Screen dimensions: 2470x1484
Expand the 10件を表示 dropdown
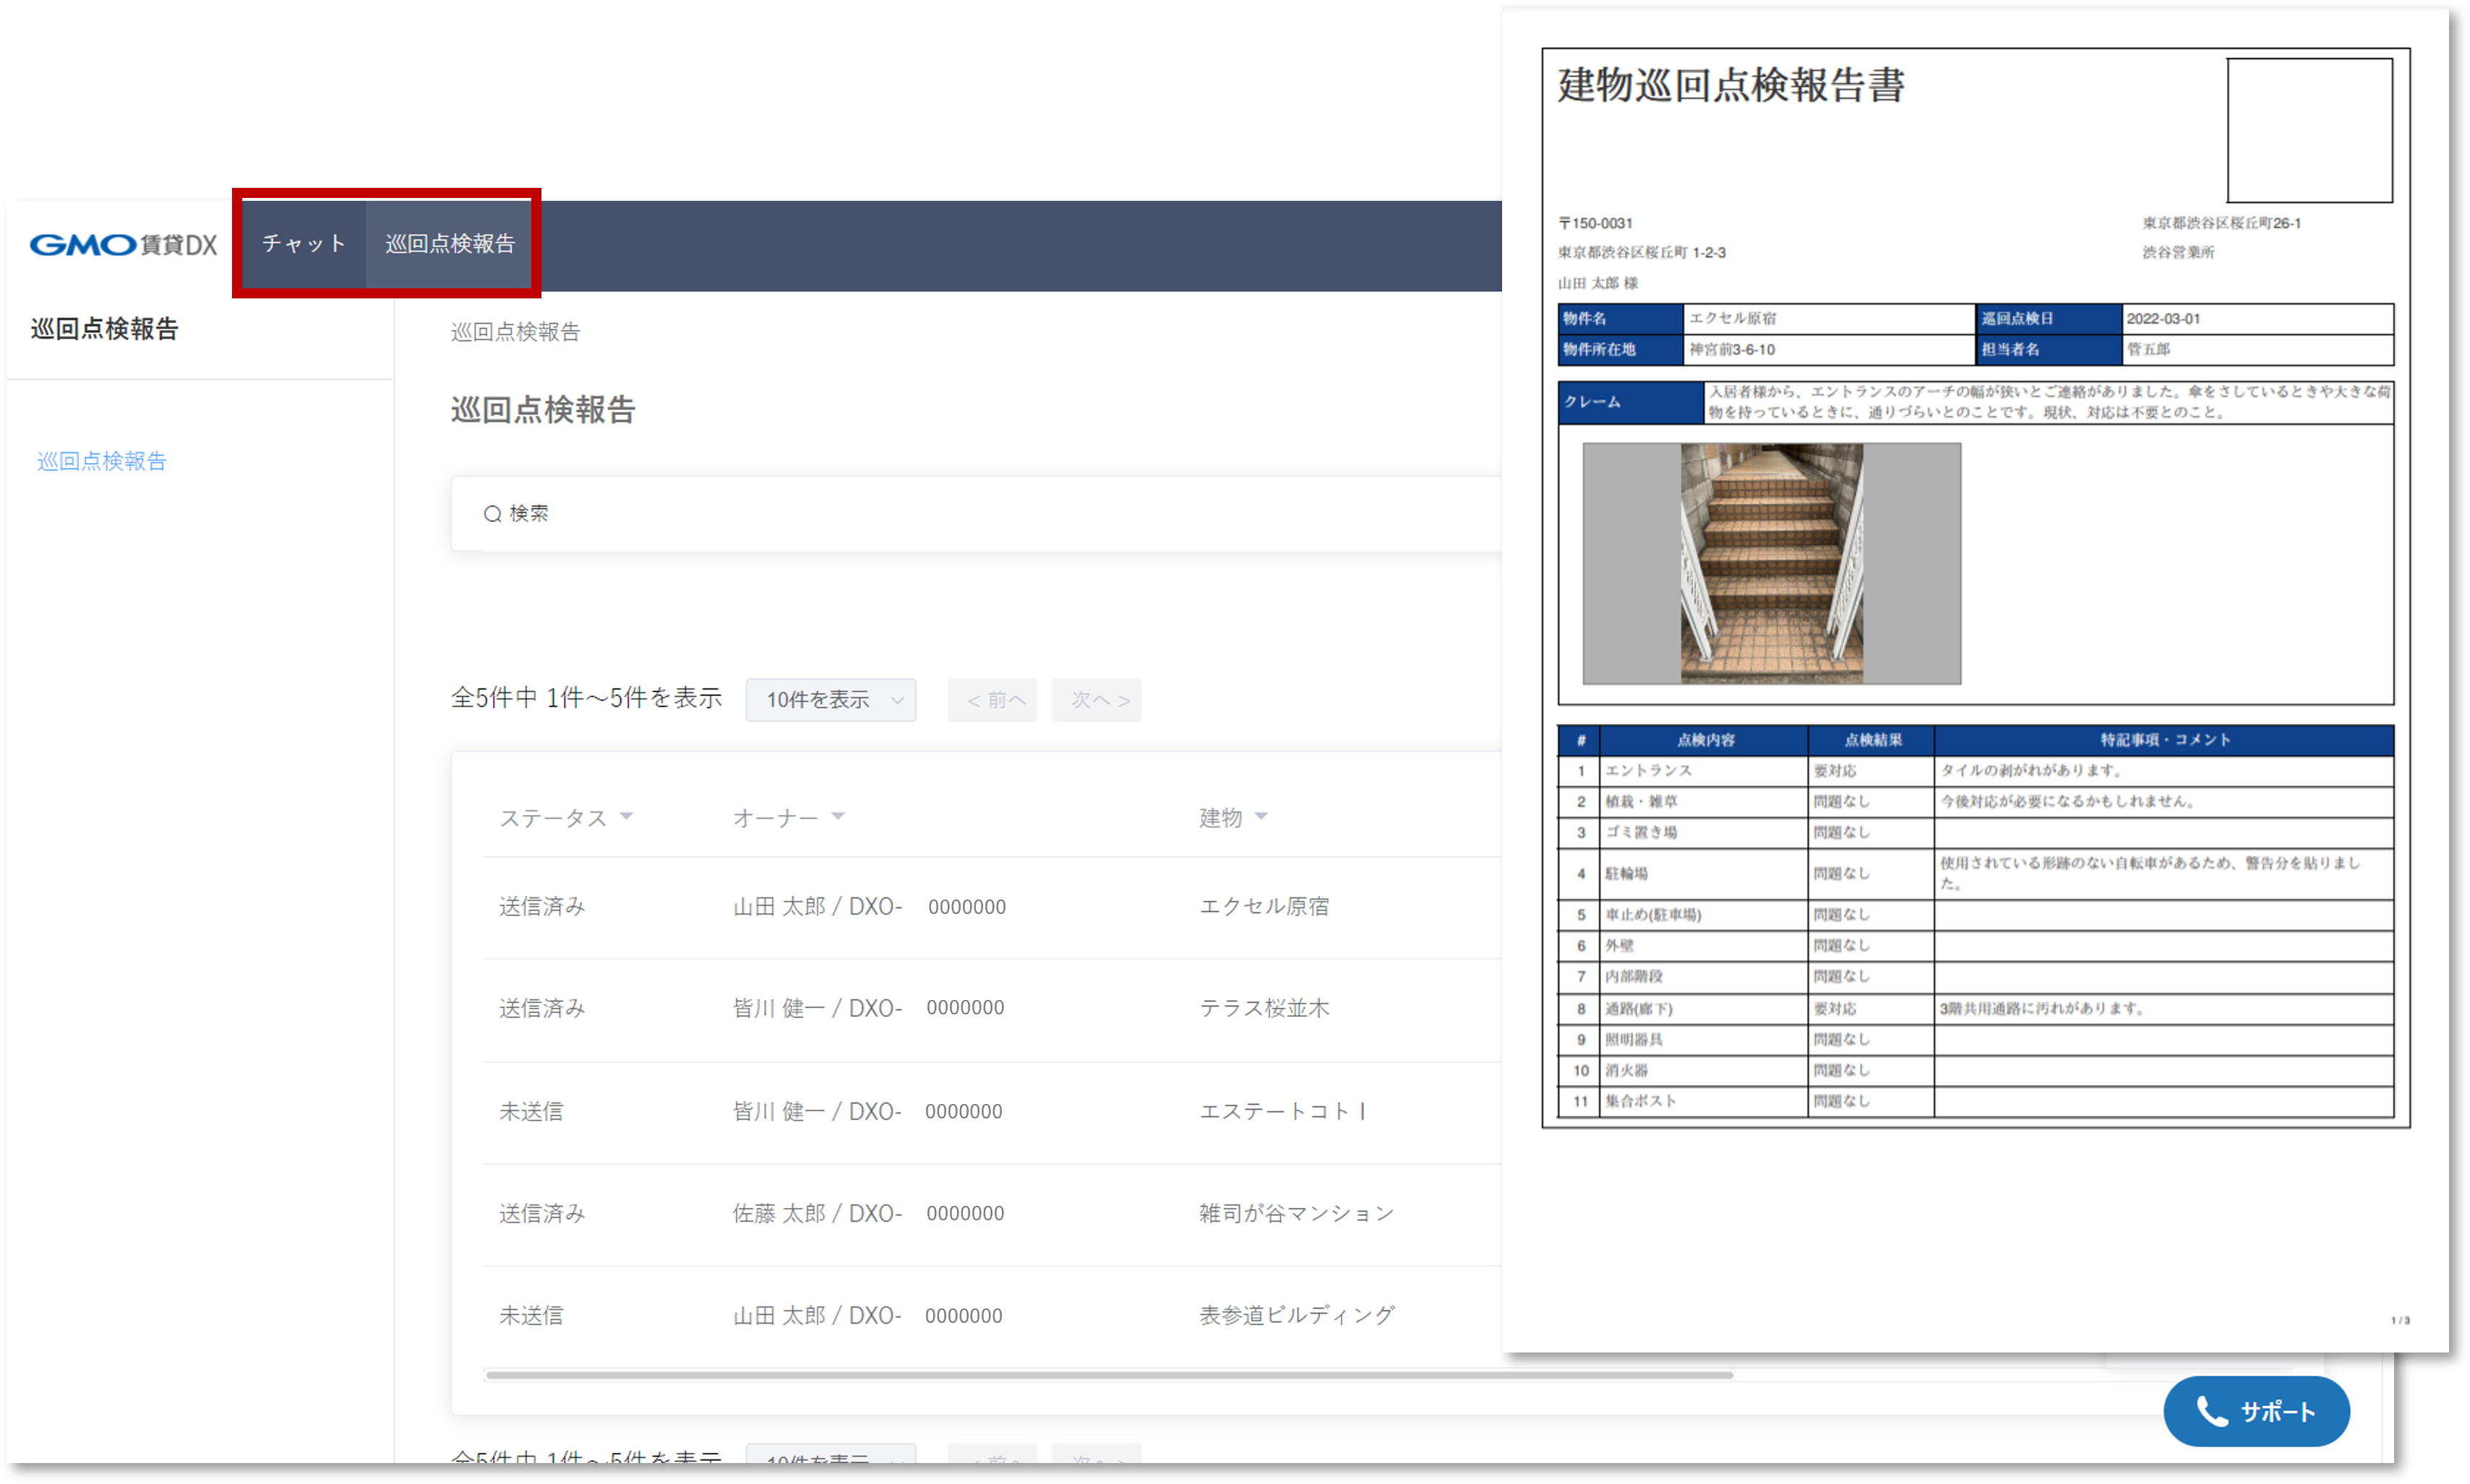click(831, 700)
